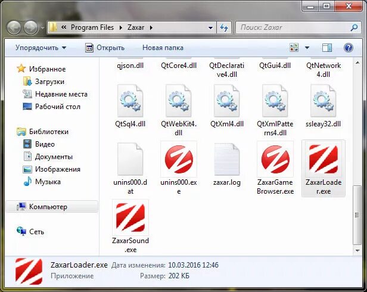This screenshot has height=292, width=367.
Task: Click the Избранное star icon
Action: pos(21,69)
